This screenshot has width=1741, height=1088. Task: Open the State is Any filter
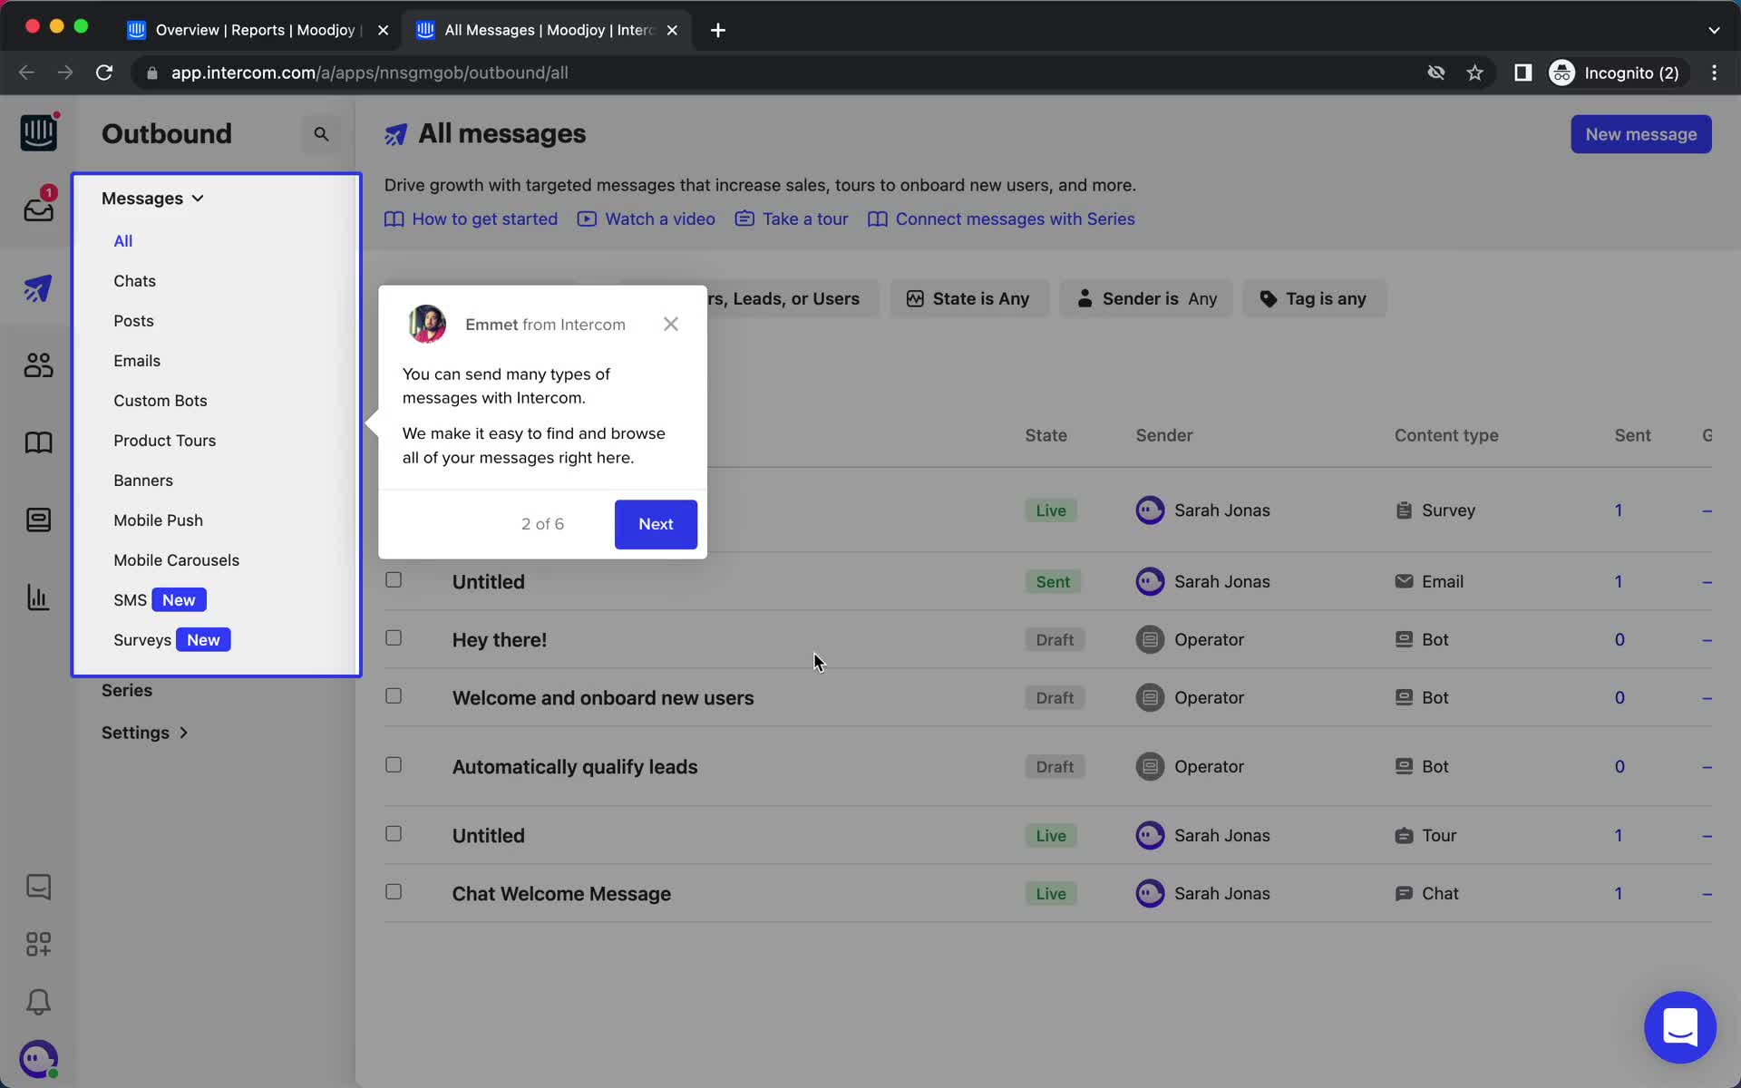coord(968,298)
